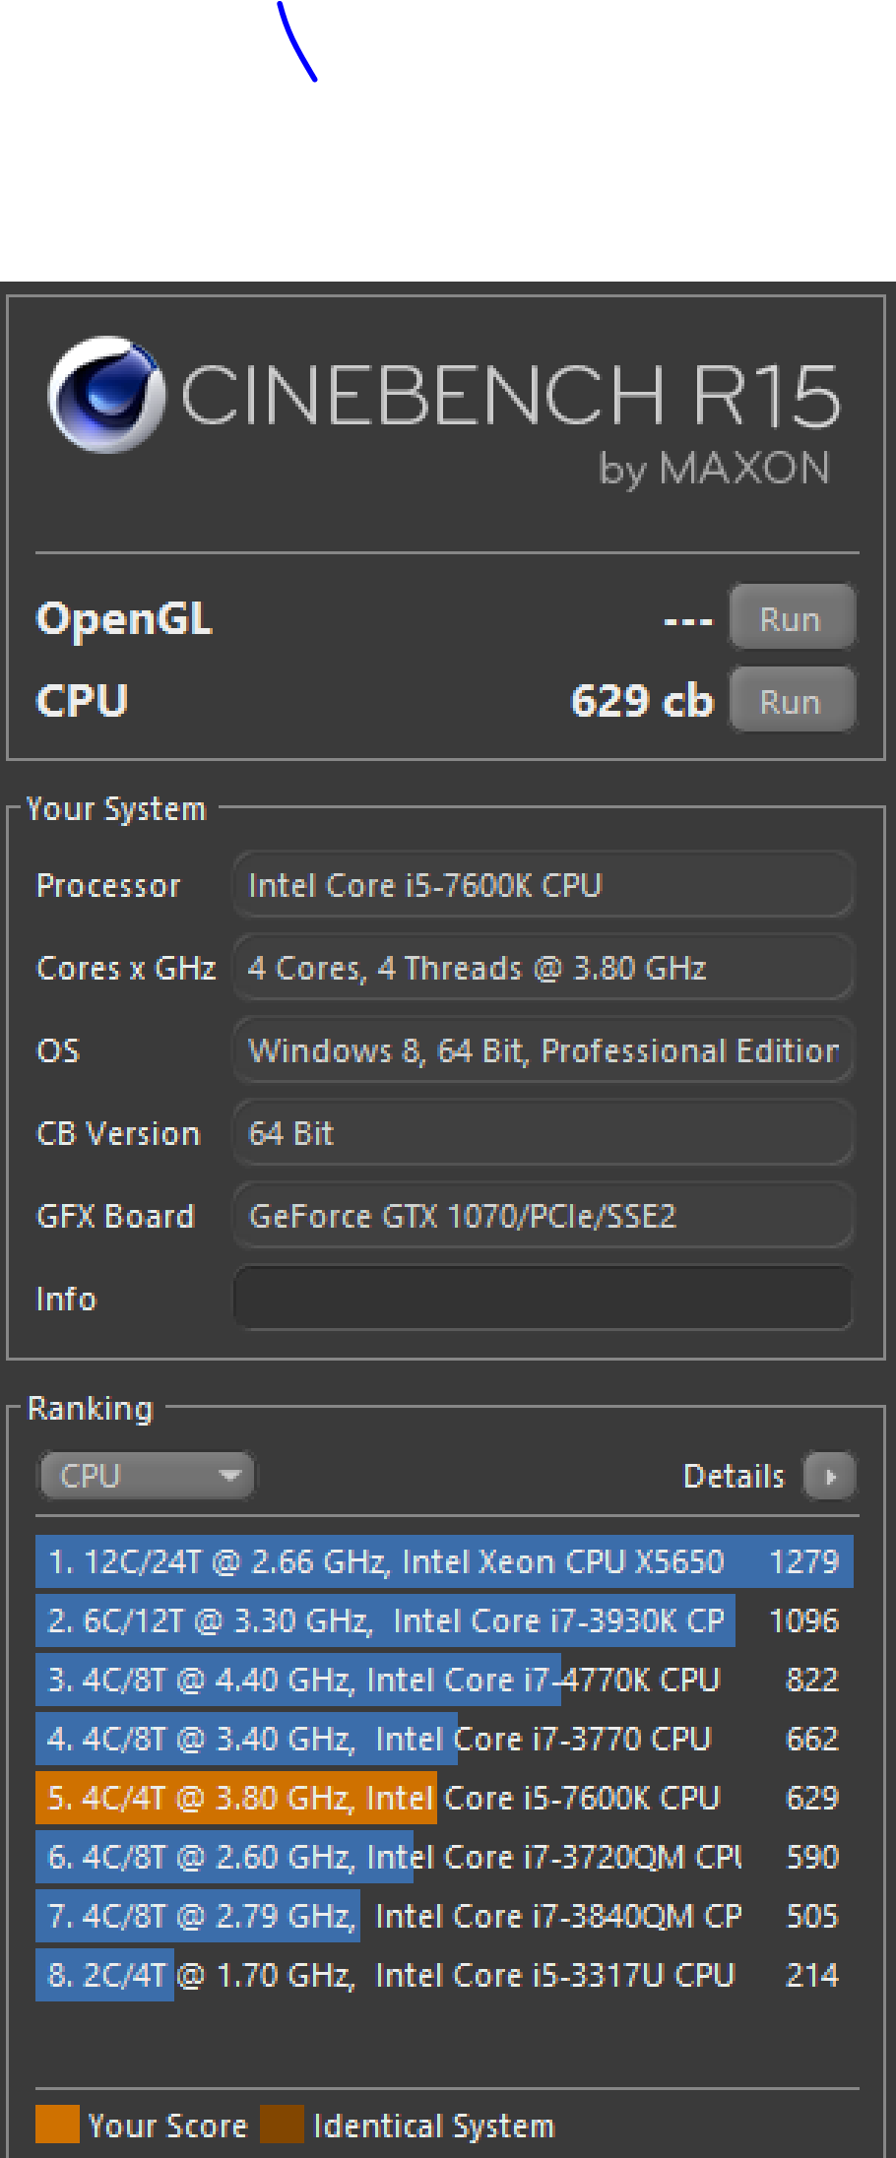This screenshot has height=2158, width=896.
Task: Select Xeon X5650 ranking entry
Action: (x=444, y=1561)
